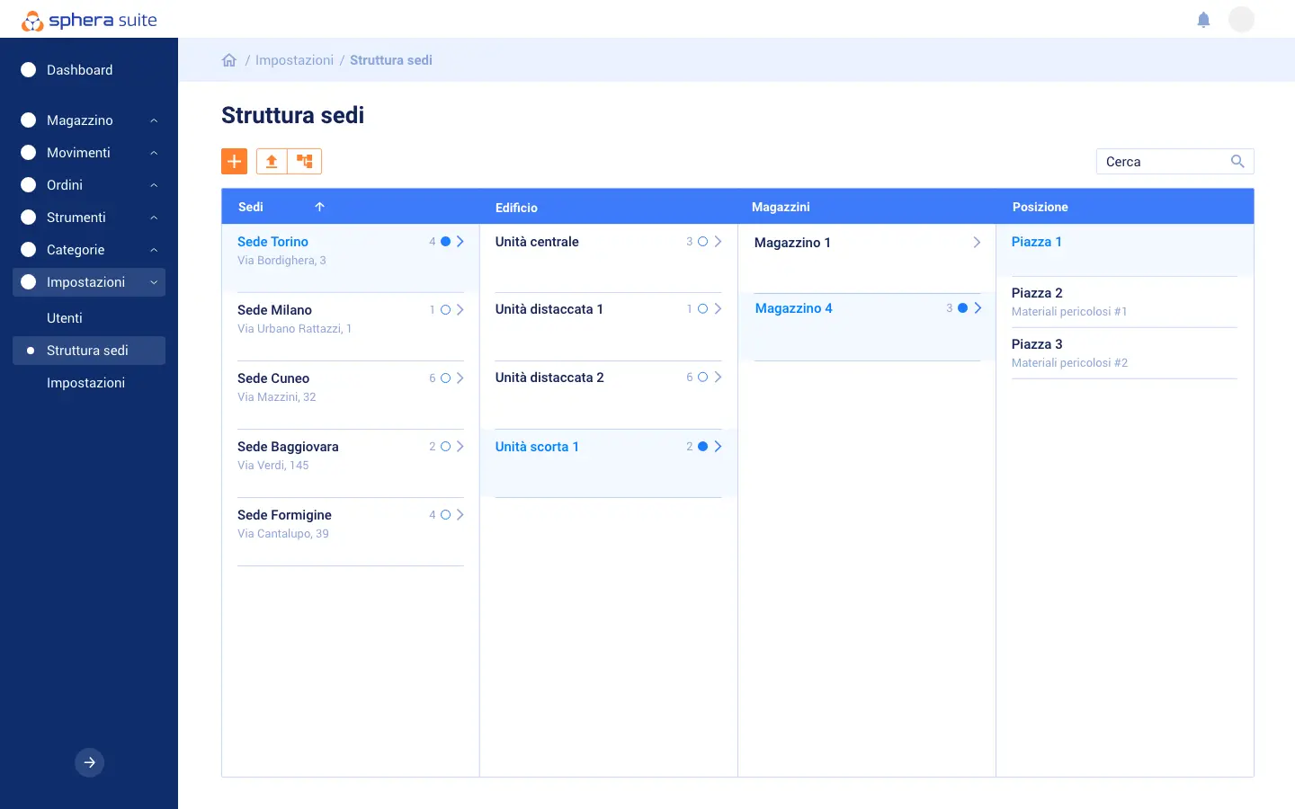Focus the Cerca search field
1295x809 pixels.
click(x=1174, y=162)
